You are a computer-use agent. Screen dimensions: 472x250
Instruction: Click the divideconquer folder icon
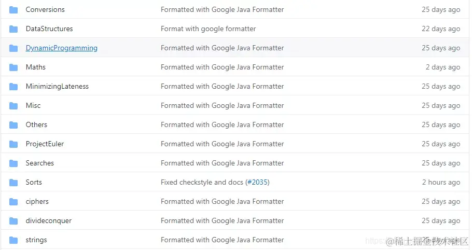13,221
